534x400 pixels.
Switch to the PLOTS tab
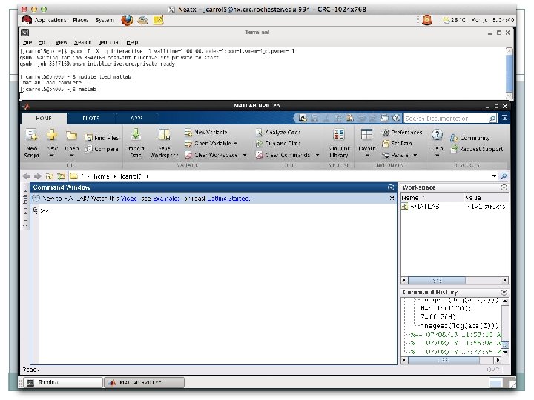(90, 118)
